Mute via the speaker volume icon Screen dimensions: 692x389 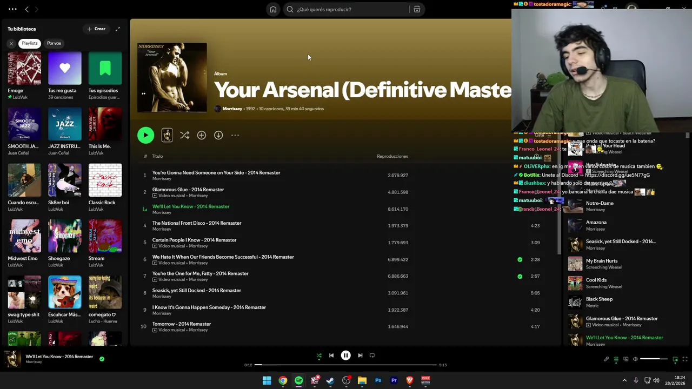[x=635, y=359]
